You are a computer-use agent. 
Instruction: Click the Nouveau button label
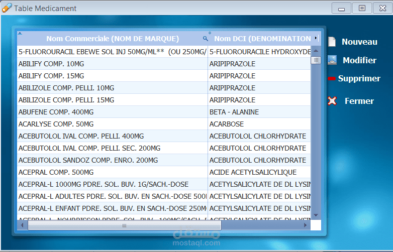359,42
